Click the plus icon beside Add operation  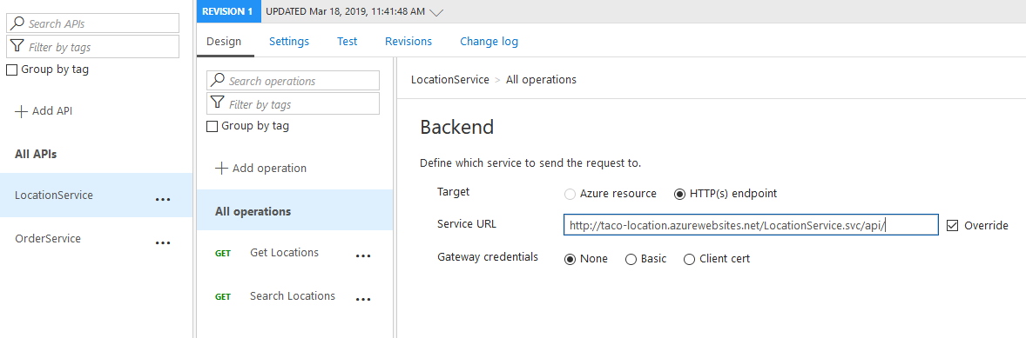221,169
